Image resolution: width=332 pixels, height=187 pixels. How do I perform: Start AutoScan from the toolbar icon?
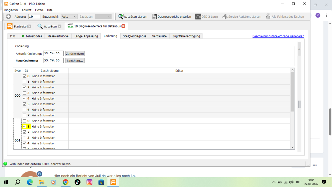click(x=121, y=17)
